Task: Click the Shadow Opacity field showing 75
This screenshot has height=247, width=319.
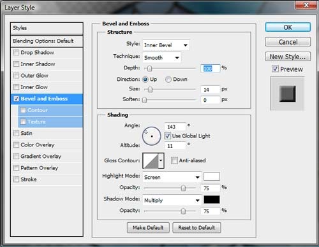Action: 210,211
